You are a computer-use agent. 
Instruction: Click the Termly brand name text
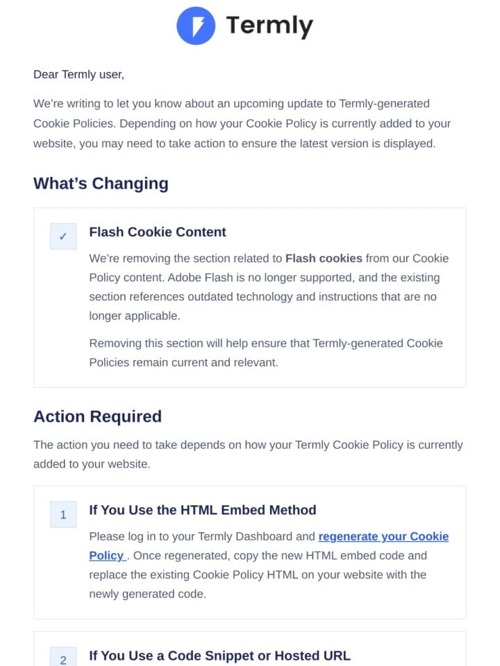(x=269, y=26)
